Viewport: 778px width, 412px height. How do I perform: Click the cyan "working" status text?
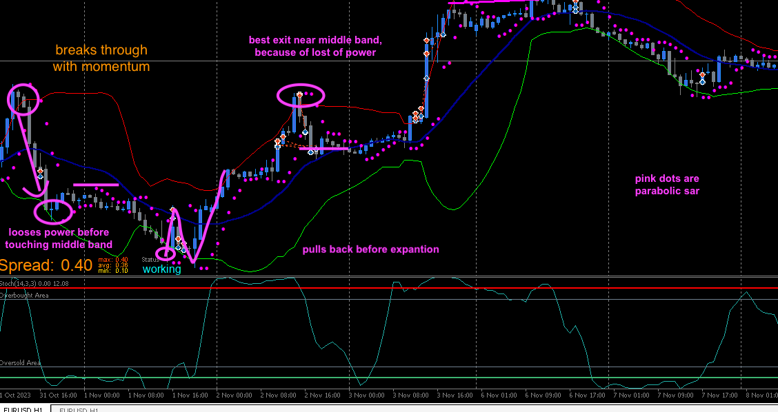[162, 269]
